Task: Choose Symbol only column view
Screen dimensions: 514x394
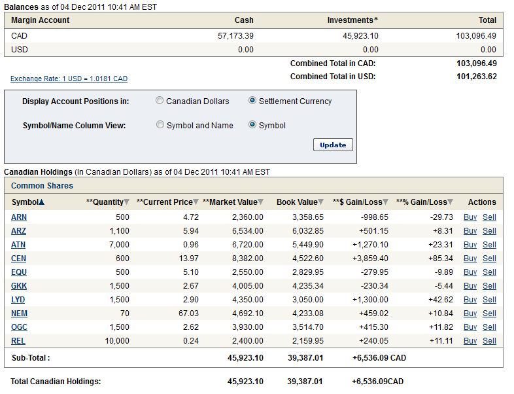Action: [252, 125]
